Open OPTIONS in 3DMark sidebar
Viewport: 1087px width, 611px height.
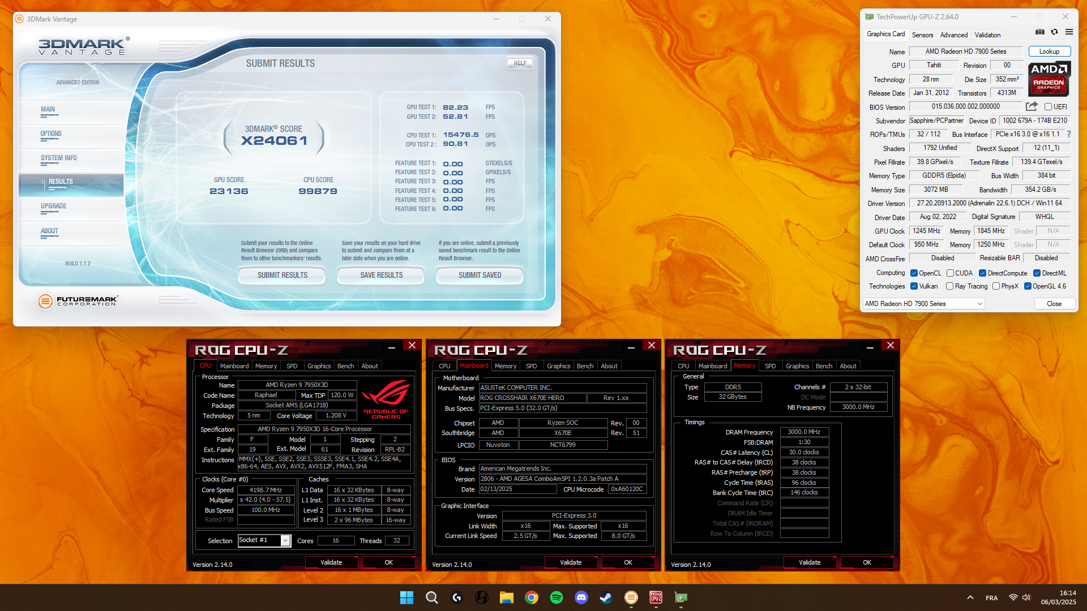tap(51, 134)
